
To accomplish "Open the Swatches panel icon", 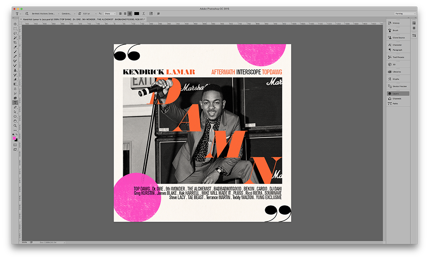I will 414,23.
